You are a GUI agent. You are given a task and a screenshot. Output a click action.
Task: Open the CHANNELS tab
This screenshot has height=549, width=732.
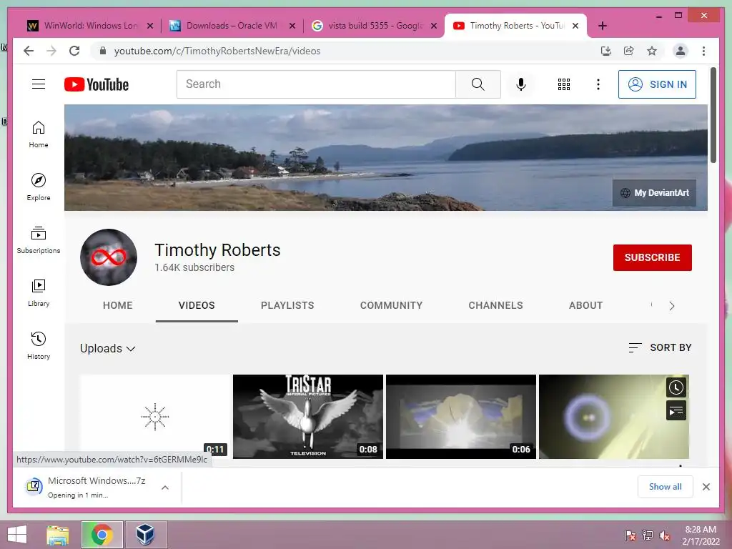pyautogui.click(x=496, y=305)
